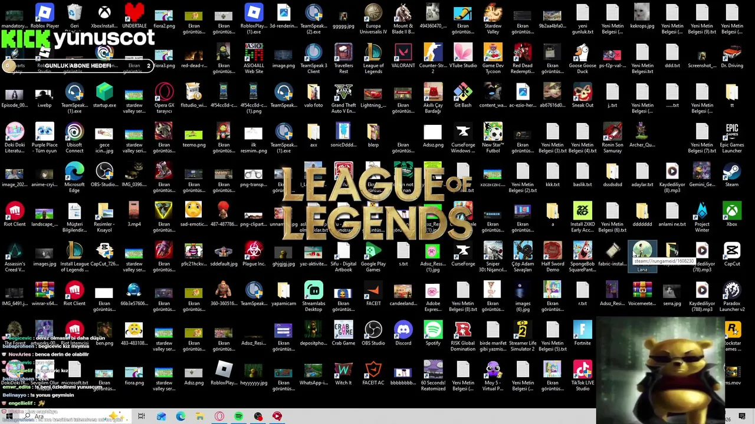The image size is (755, 424).
Task: Open Task View on the taskbar
Action: pos(141,416)
